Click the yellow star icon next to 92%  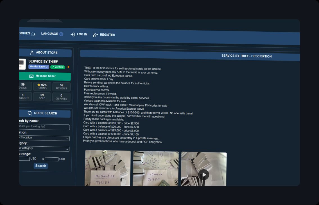coord(39,85)
